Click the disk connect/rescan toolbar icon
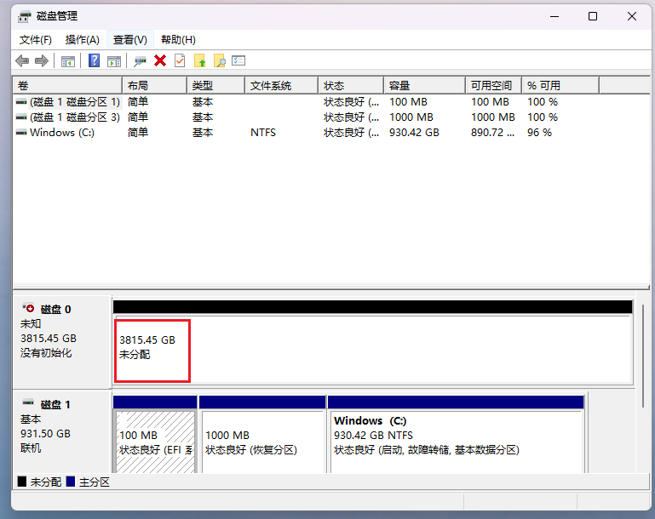Screen dimensions: 655x519 [x=140, y=61]
